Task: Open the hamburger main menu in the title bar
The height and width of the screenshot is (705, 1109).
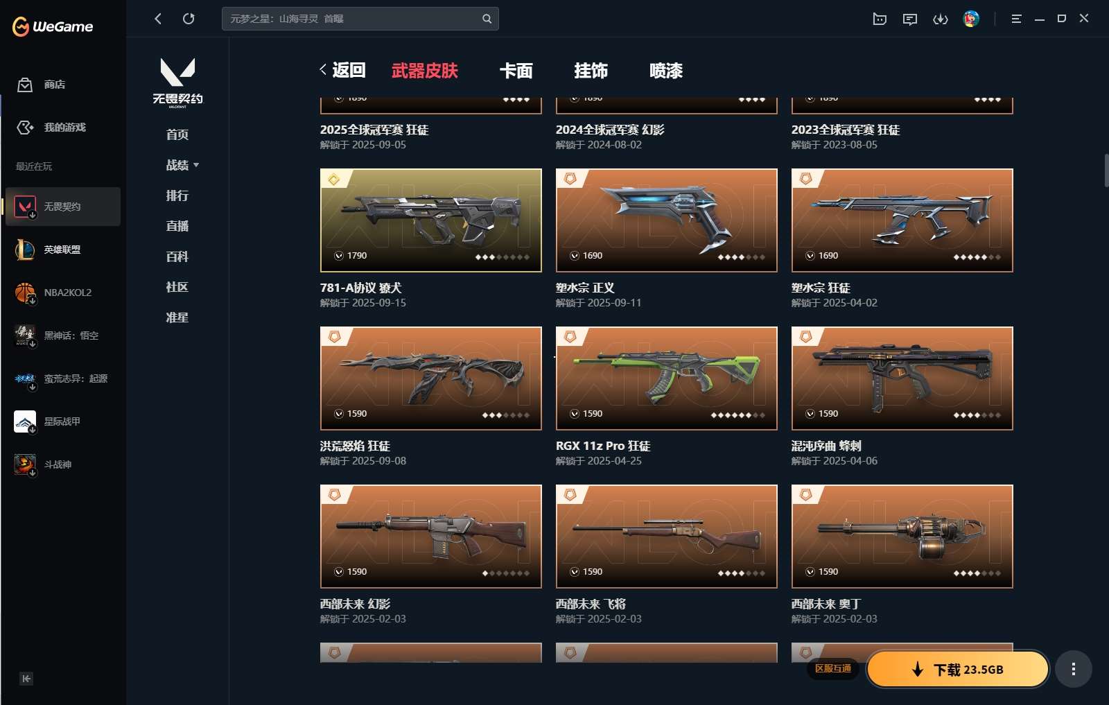Action: pyautogui.click(x=1016, y=19)
